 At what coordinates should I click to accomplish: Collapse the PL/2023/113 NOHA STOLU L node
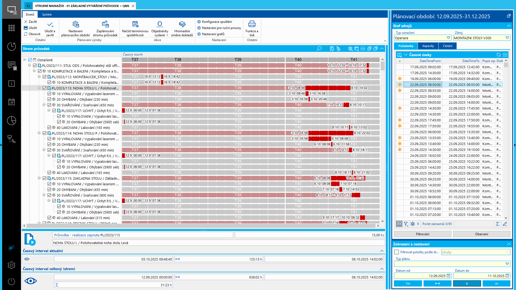39,88
